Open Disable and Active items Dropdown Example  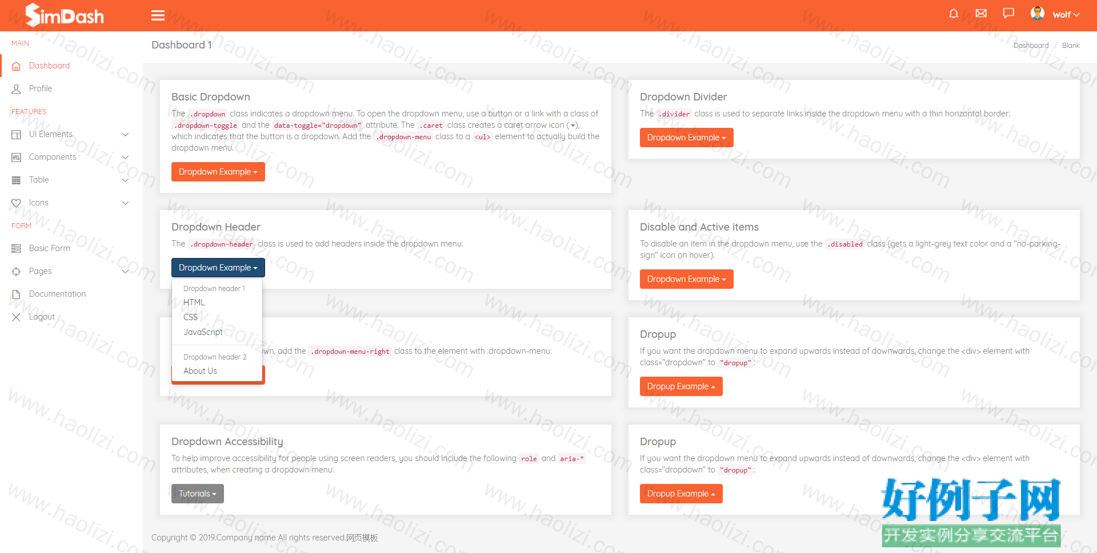pos(687,279)
